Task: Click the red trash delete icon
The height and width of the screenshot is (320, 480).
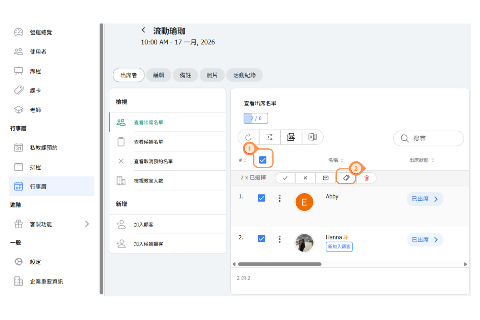Action: (x=366, y=178)
